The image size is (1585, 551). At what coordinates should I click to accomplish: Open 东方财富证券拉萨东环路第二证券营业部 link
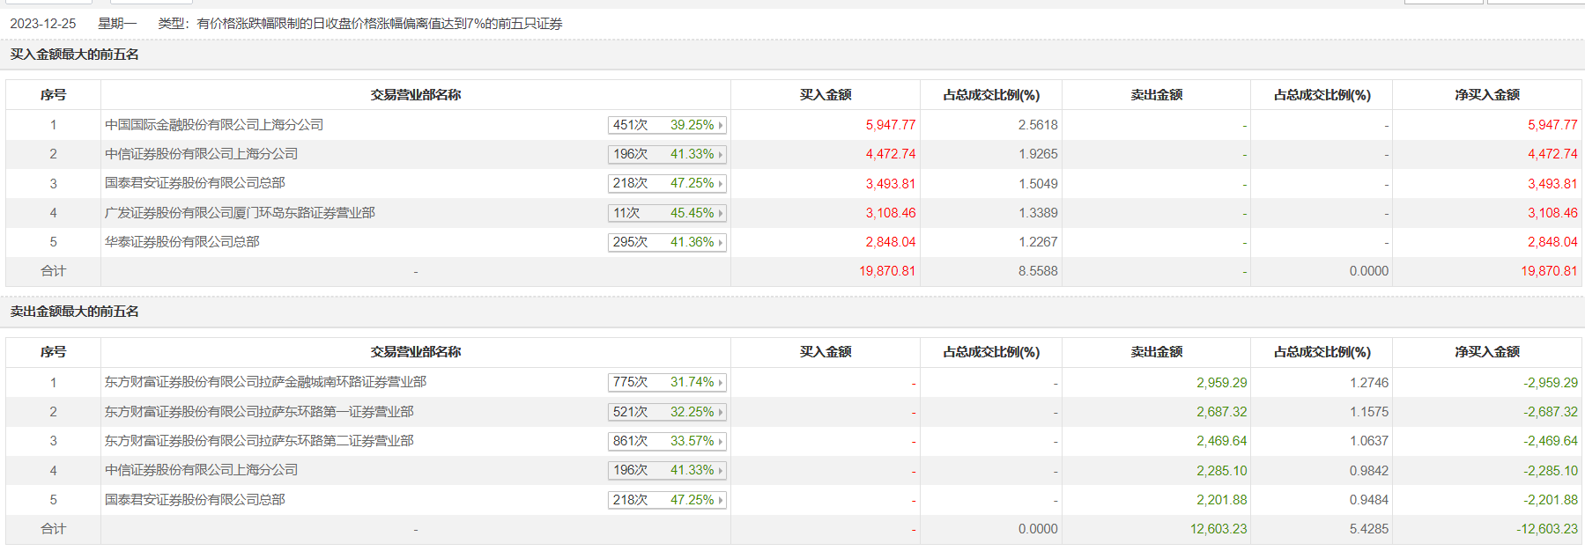[x=259, y=441]
